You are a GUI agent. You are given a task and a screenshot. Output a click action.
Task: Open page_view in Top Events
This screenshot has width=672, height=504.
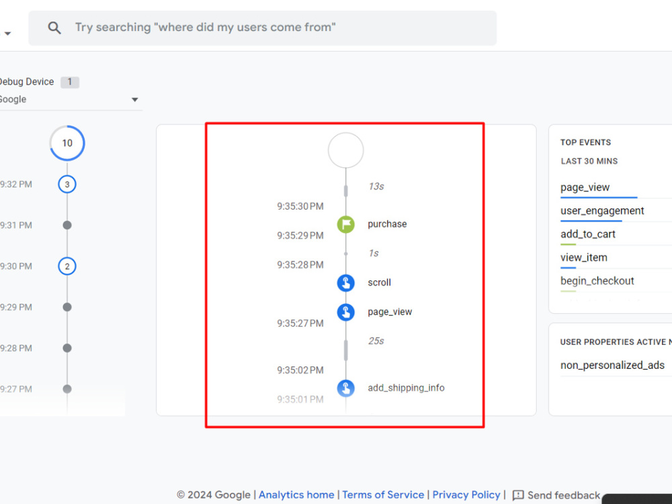pos(585,187)
